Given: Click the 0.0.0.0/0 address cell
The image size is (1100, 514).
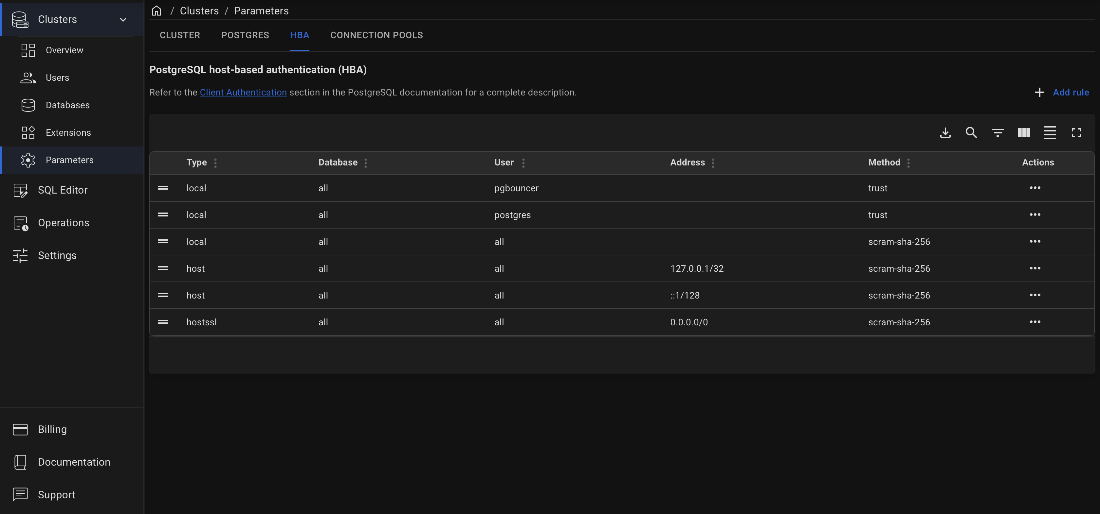Looking at the screenshot, I should click(689, 322).
